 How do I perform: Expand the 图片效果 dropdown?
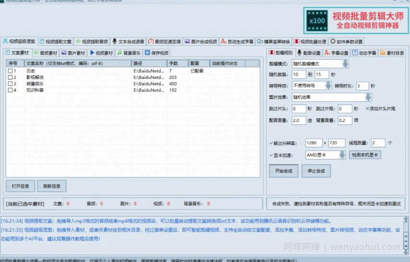tap(368, 97)
